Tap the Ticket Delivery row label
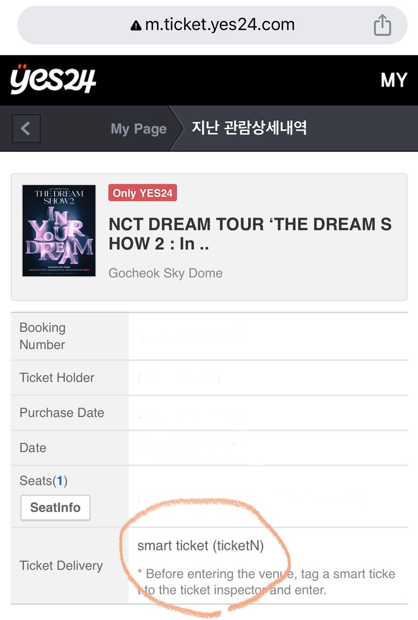This screenshot has height=620, width=418. point(61,566)
